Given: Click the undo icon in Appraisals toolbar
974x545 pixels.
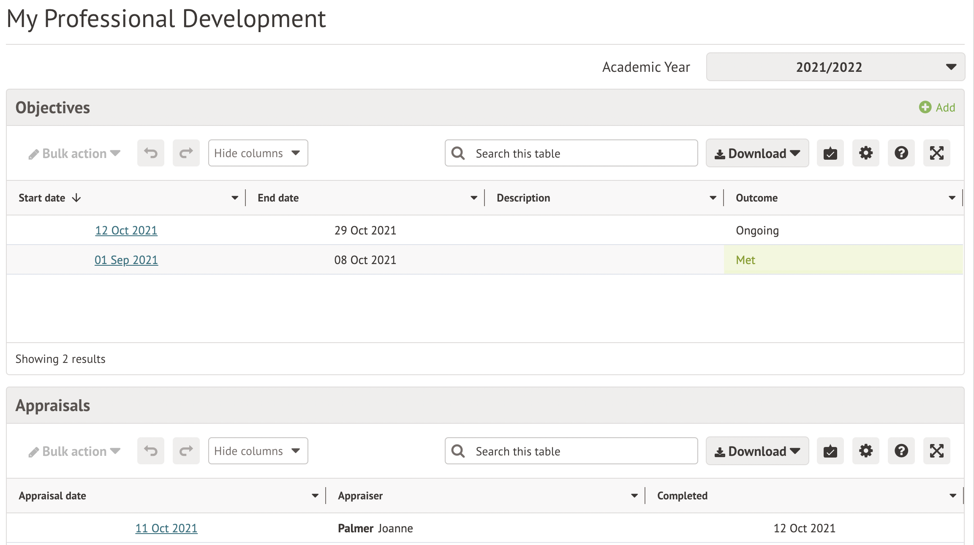Looking at the screenshot, I should click(151, 451).
